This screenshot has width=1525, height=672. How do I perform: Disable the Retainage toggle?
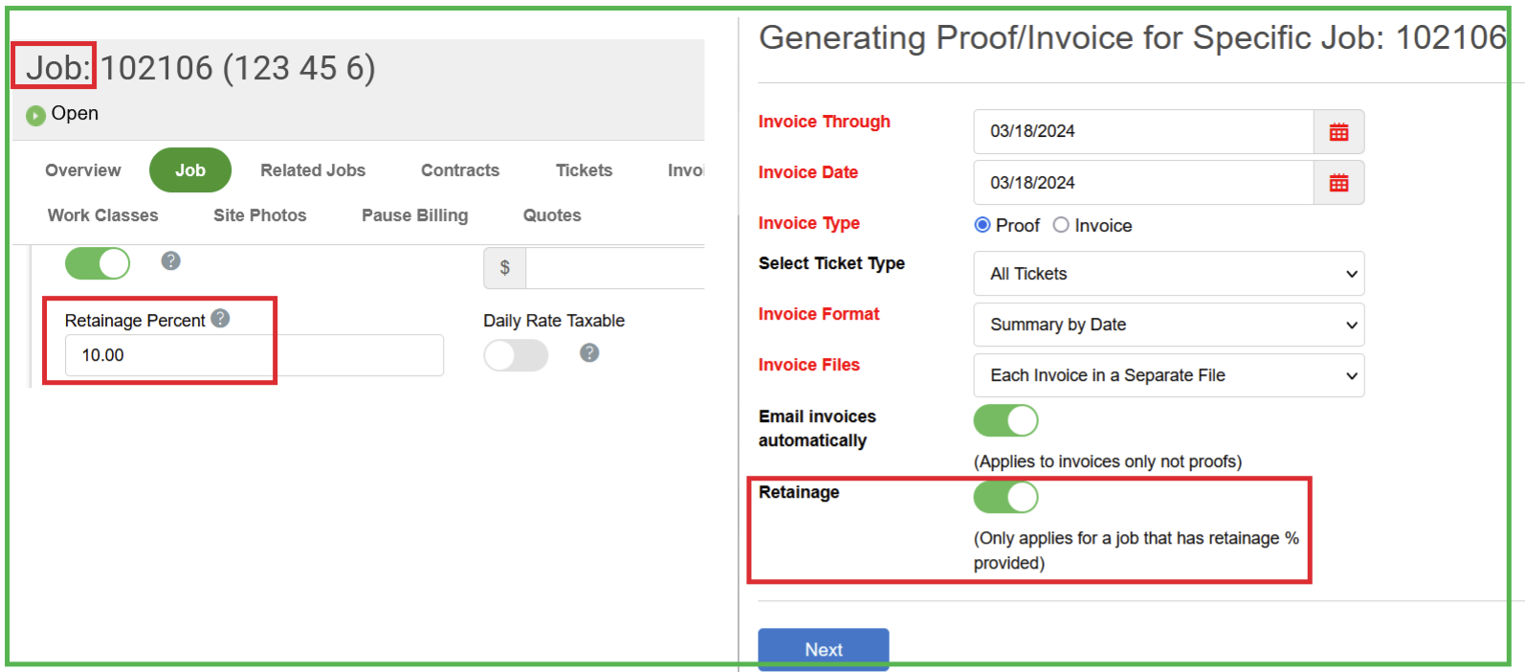tap(1006, 497)
